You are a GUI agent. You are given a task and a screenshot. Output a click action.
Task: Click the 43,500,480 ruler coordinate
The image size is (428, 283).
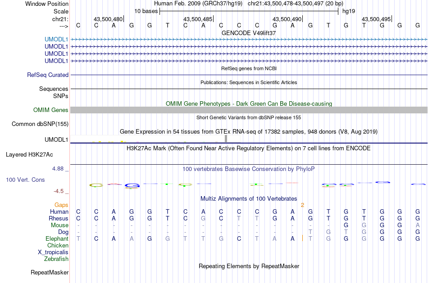[108, 19]
